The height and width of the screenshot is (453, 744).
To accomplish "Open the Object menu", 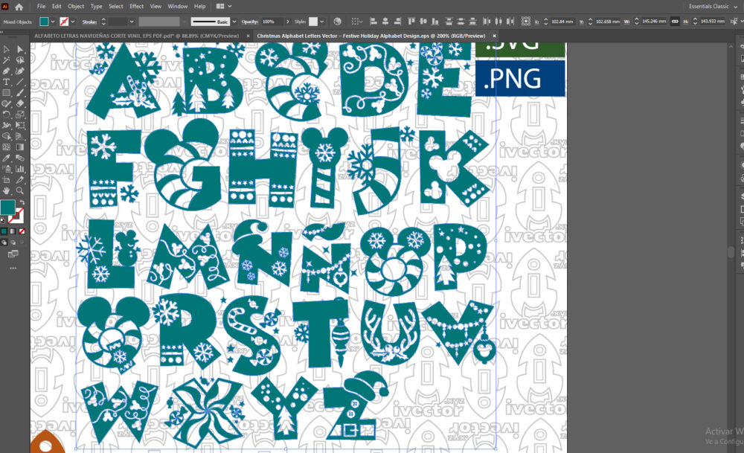I will [76, 6].
